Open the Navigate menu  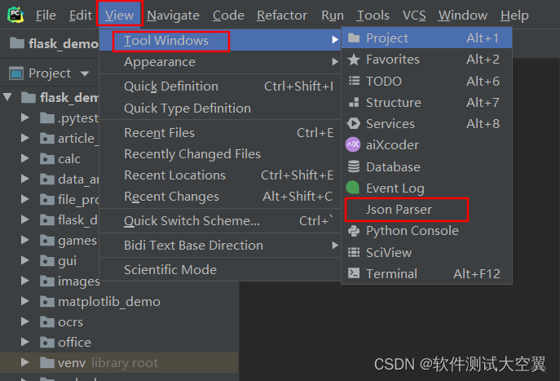click(173, 16)
